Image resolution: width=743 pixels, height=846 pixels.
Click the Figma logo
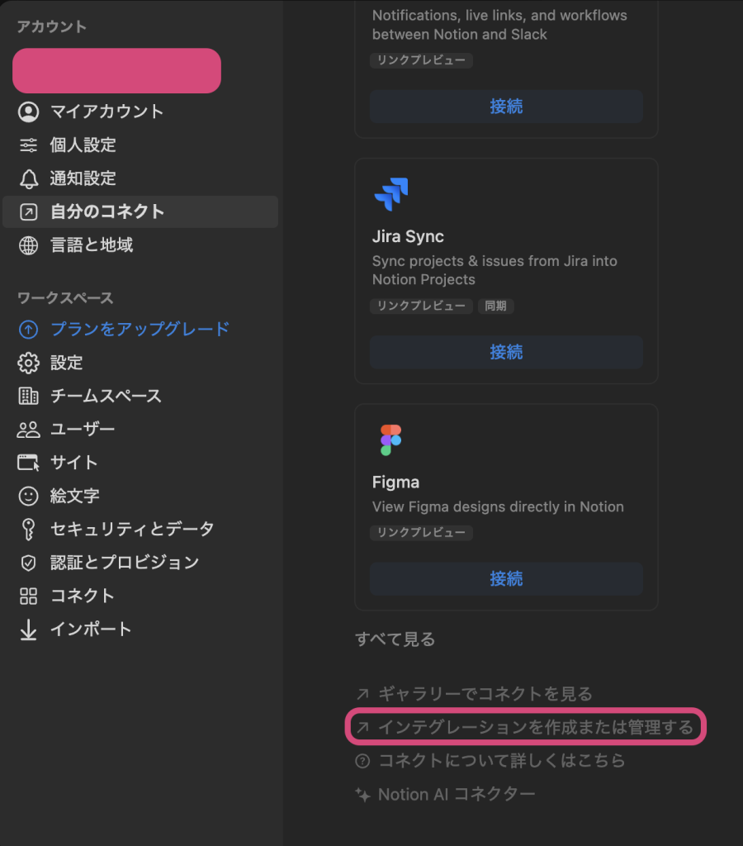pyautogui.click(x=390, y=440)
